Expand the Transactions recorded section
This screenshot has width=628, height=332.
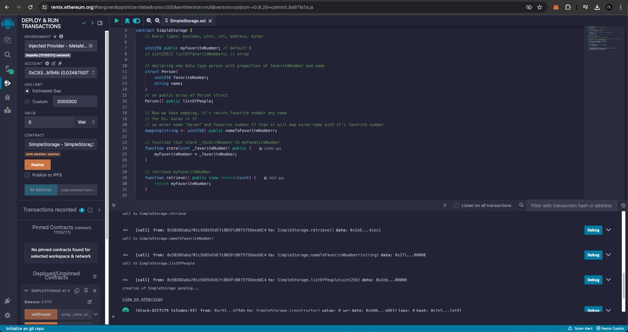pyautogui.click(x=99, y=210)
